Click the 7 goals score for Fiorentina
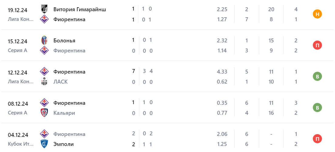Screen dimensions: 335x152 pos(133,72)
